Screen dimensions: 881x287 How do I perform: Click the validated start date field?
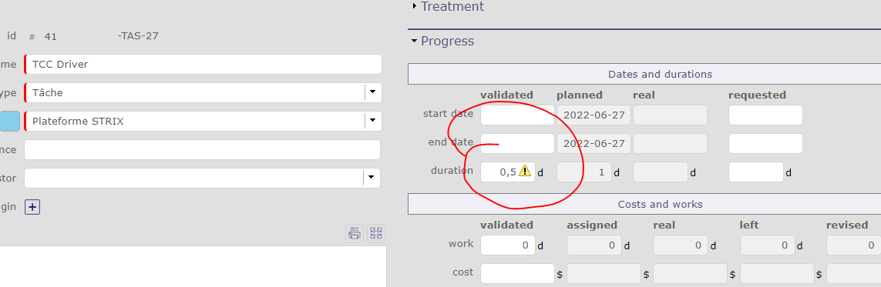coord(517,115)
